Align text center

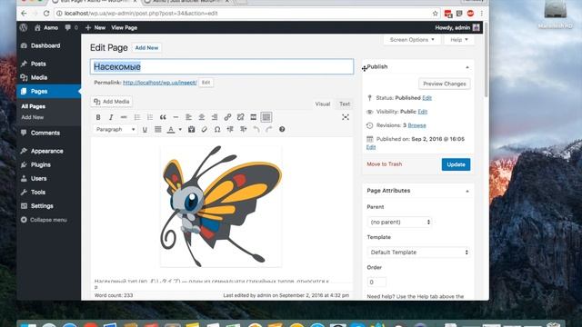point(202,117)
